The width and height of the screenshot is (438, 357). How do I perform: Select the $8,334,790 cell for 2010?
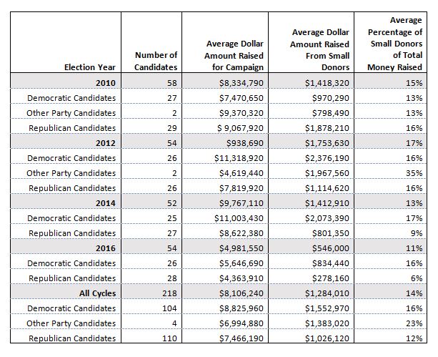coord(241,83)
